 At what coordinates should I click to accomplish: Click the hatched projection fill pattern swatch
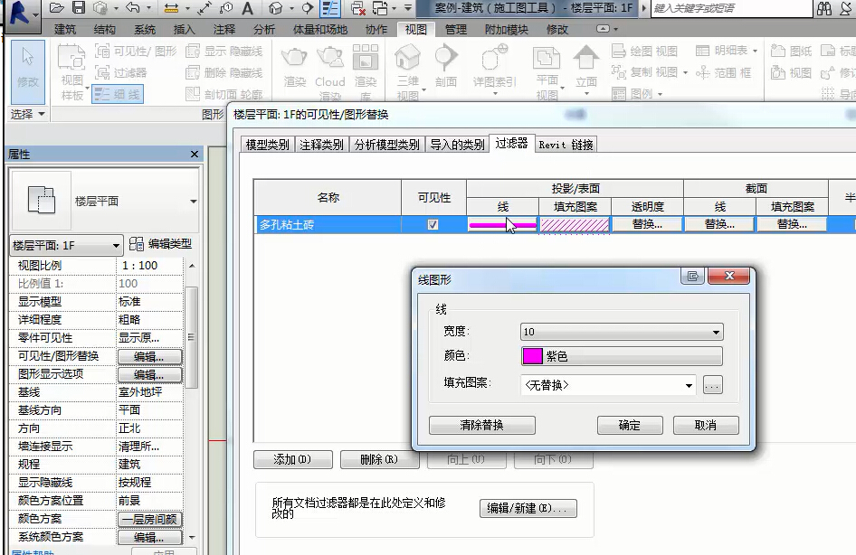(575, 224)
